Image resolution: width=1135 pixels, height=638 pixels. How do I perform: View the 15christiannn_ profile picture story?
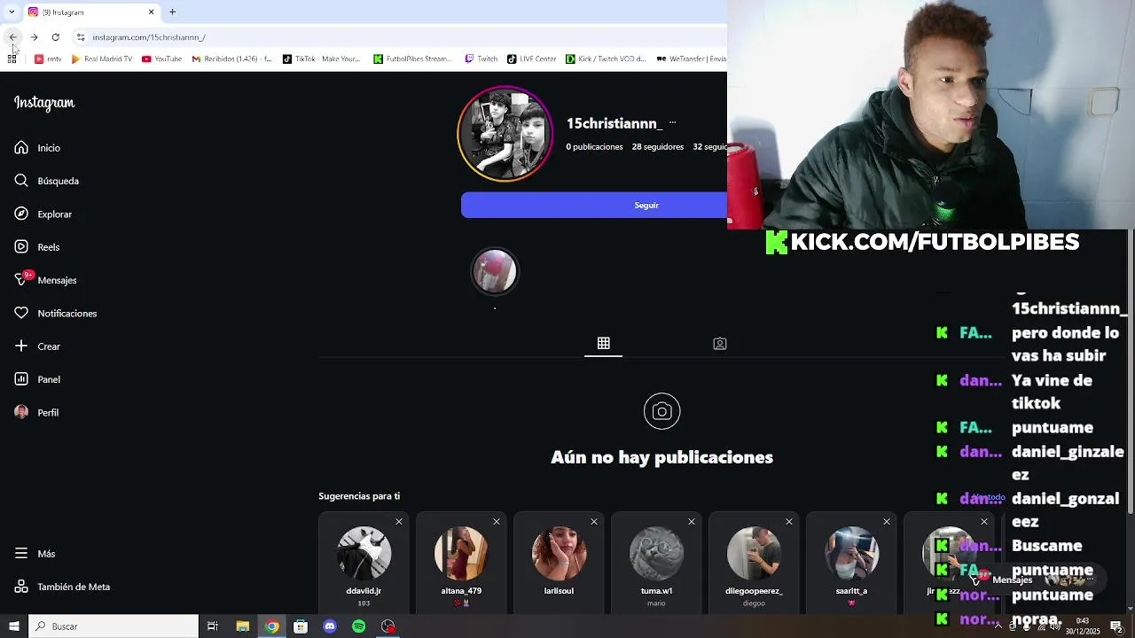(x=505, y=134)
